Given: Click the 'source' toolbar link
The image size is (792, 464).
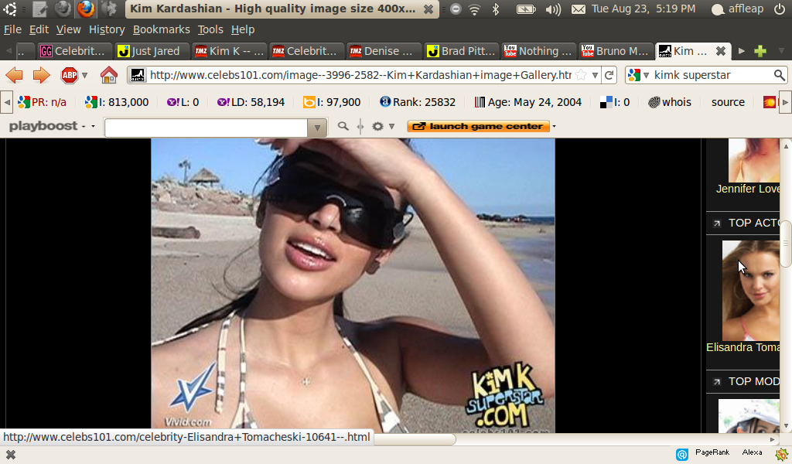Looking at the screenshot, I should click(x=728, y=103).
